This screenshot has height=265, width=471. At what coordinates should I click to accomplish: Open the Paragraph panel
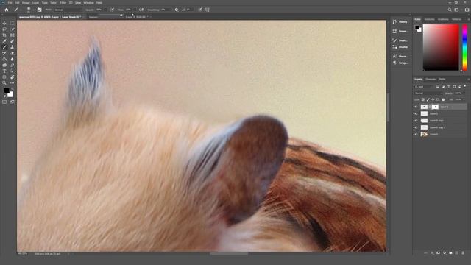[x=400, y=63]
